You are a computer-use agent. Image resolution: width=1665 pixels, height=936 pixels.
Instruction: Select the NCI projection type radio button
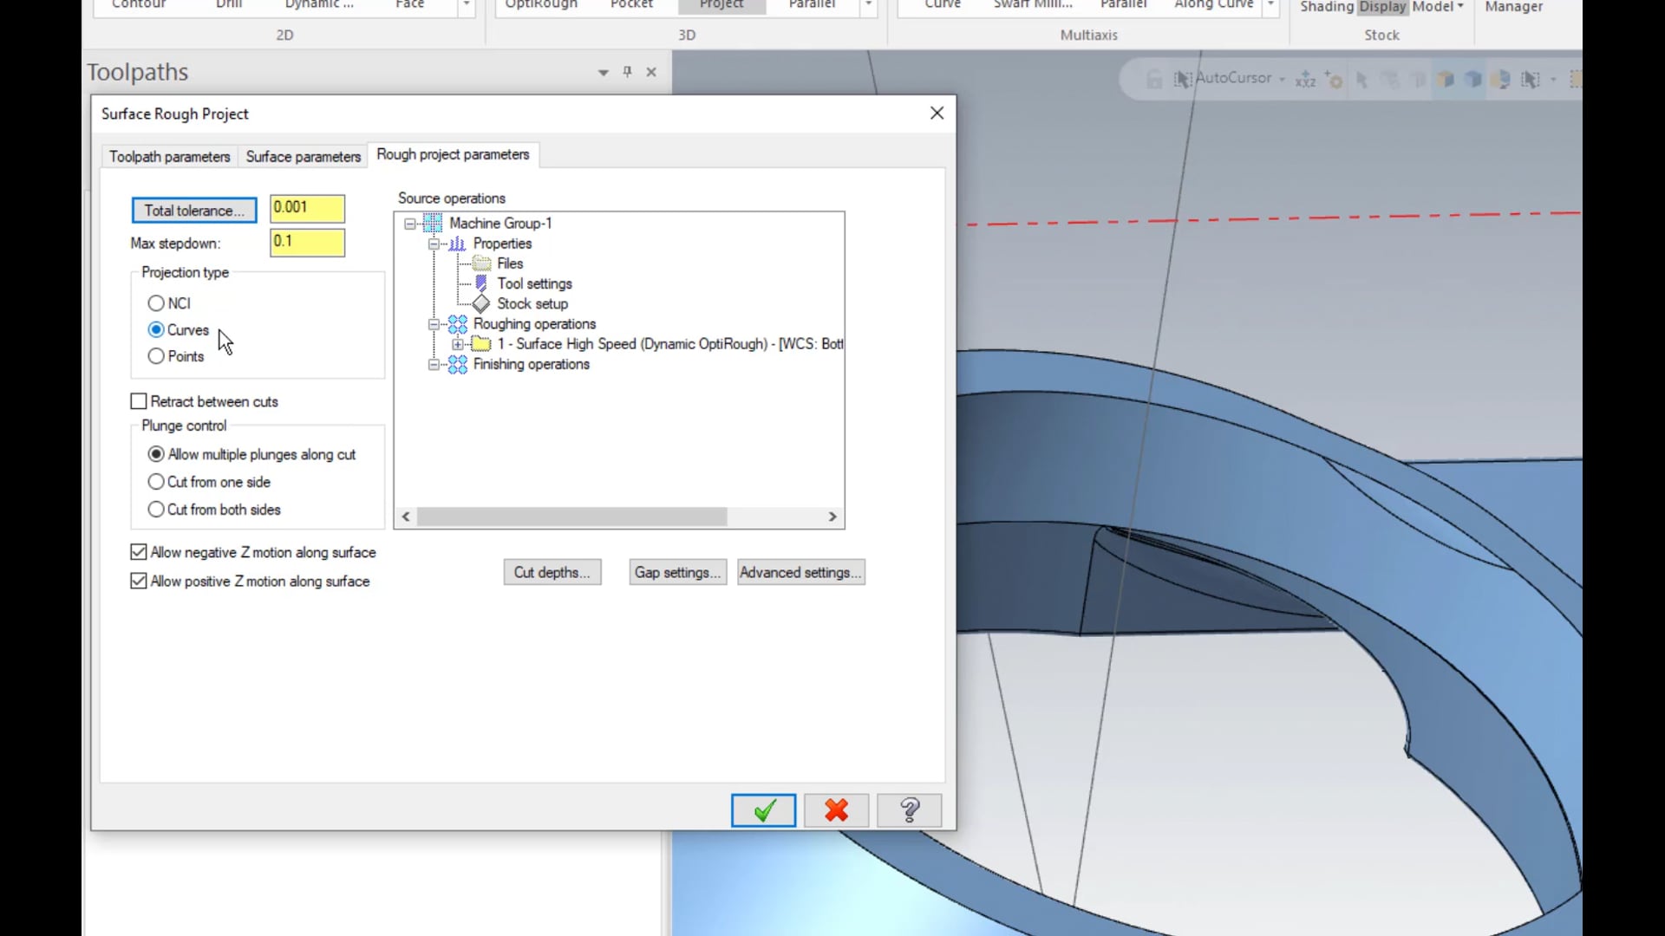coord(155,302)
